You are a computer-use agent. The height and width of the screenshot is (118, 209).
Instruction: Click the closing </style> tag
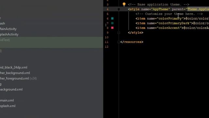[x=136, y=33]
